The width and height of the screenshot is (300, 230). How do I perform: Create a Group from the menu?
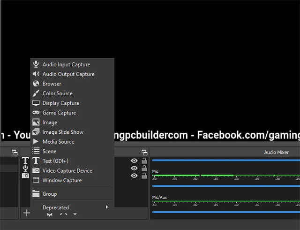72,194
